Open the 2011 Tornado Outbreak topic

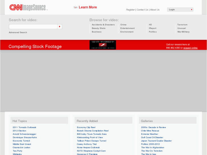[24, 127]
